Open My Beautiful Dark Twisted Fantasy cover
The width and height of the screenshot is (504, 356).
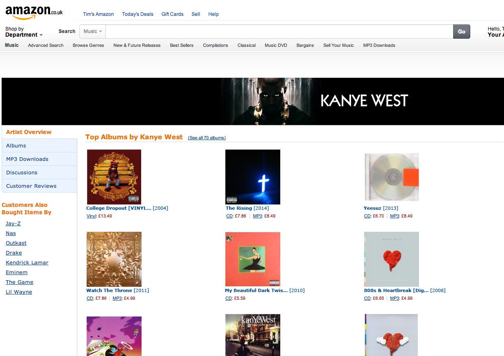[x=253, y=259]
